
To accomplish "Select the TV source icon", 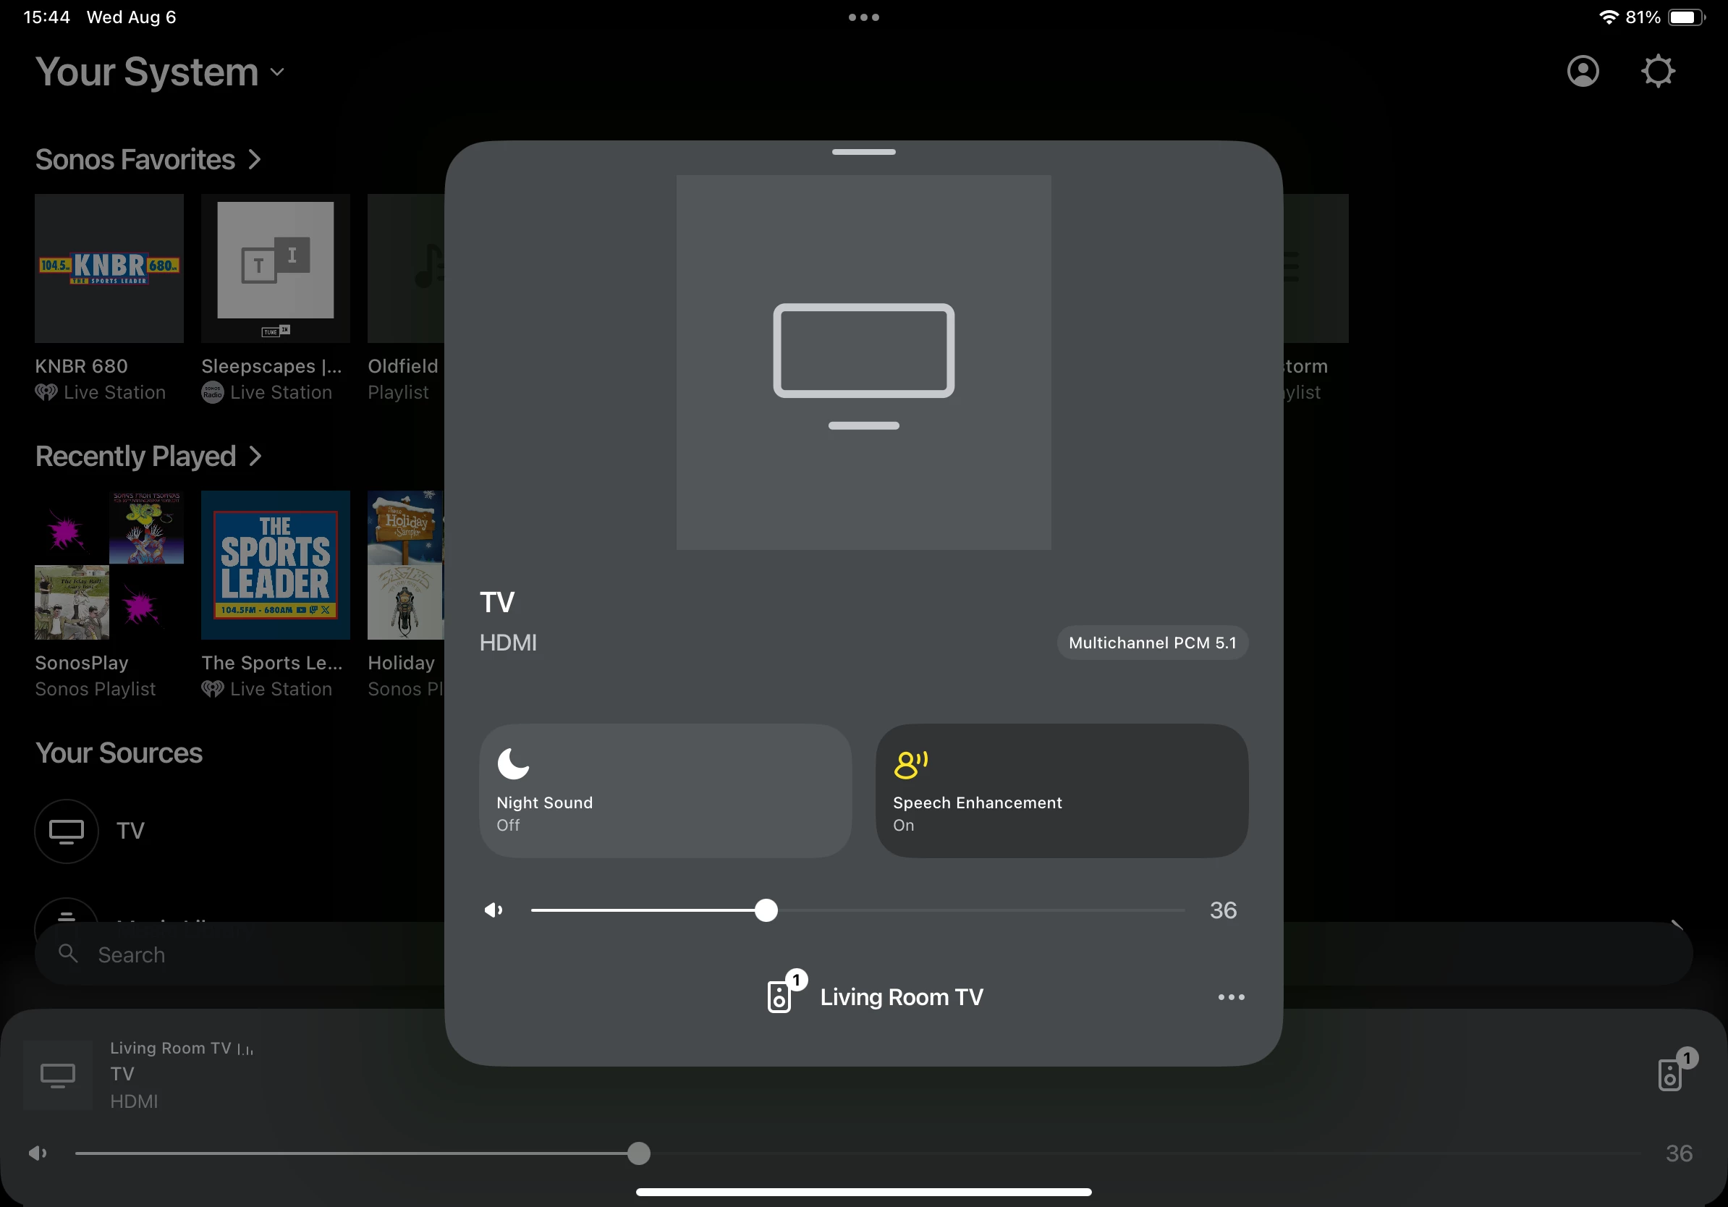I will [x=67, y=831].
